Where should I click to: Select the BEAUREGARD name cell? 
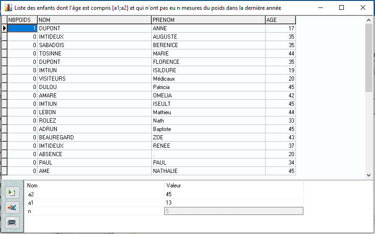coord(94,138)
